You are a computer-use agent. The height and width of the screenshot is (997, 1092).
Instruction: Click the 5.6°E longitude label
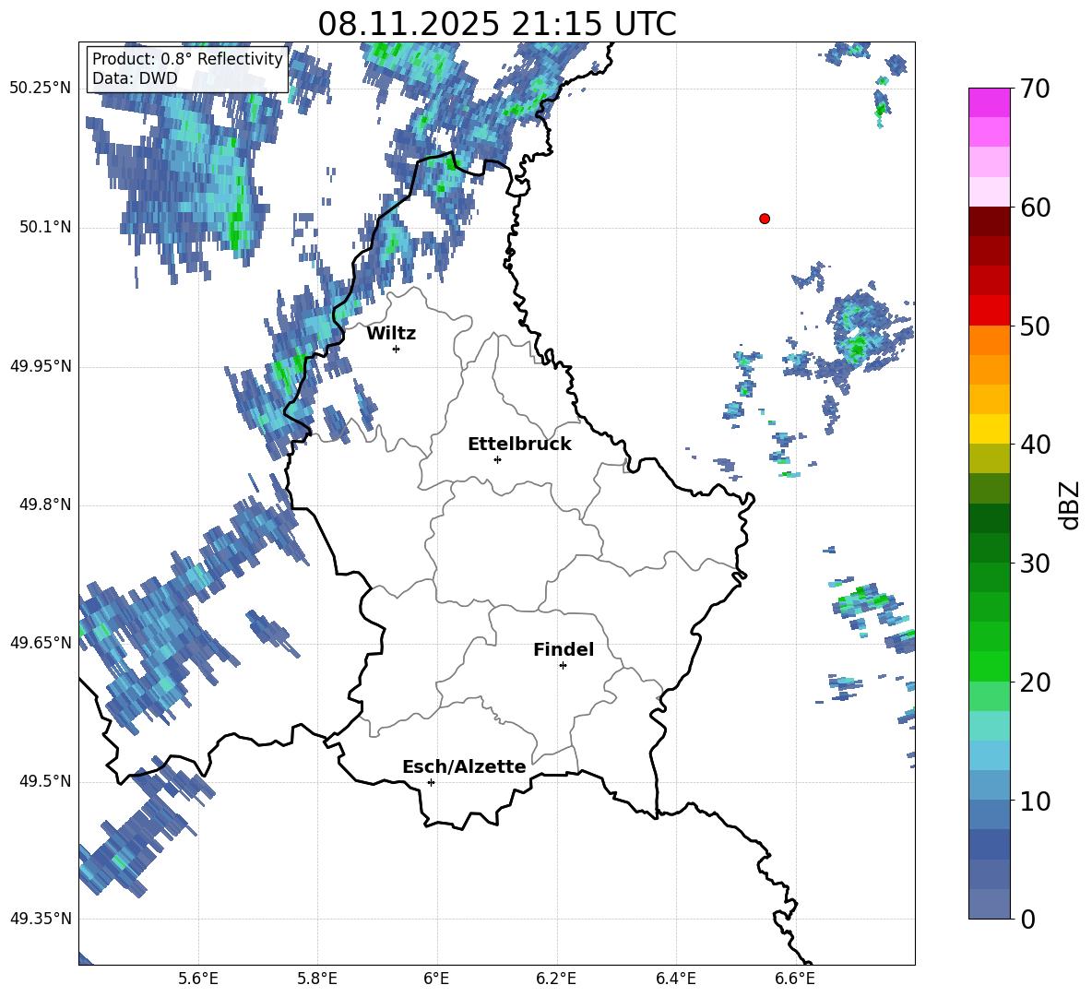point(198,979)
